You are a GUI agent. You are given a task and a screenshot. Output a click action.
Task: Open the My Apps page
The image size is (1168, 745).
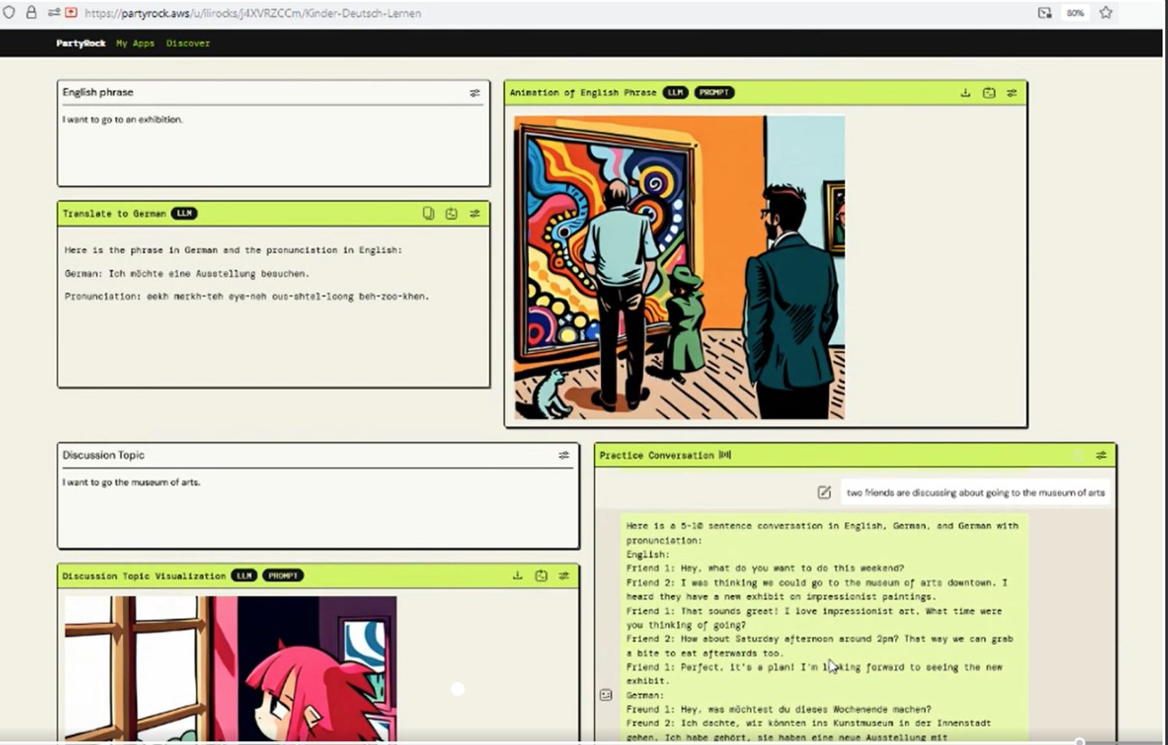pyautogui.click(x=136, y=43)
